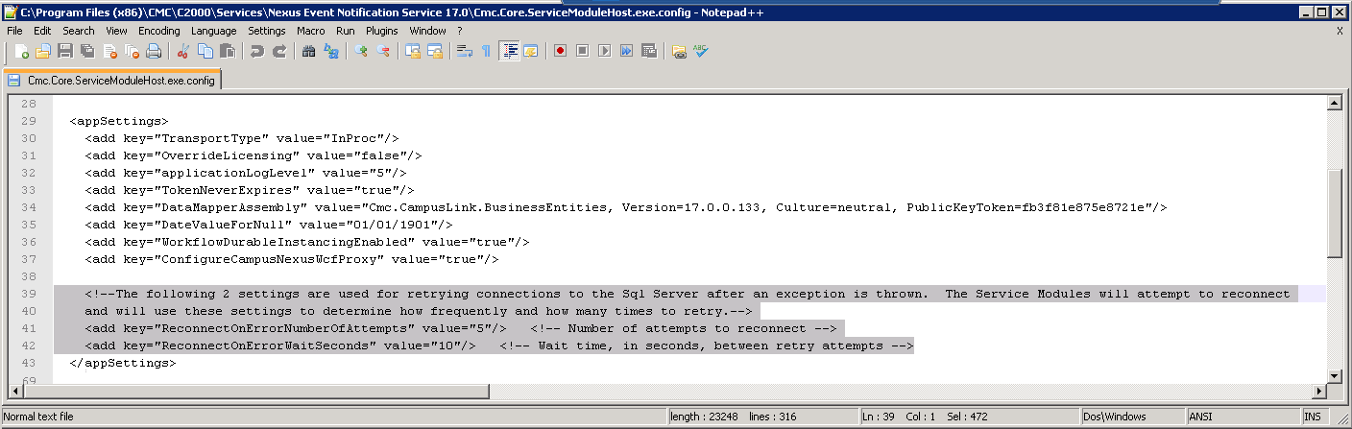The image size is (1352, 429).
Task: Toggle show all characters pilcrow icon
Action: point(487,51)
